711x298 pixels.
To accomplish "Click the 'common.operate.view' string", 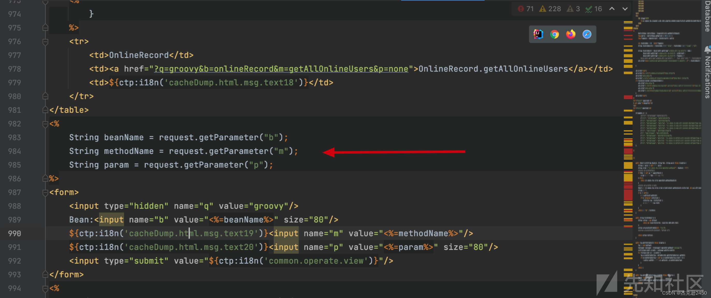I will 316,261.
